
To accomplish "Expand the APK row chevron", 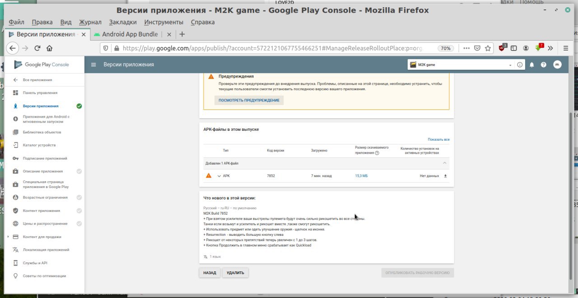I will coord(219,176).
